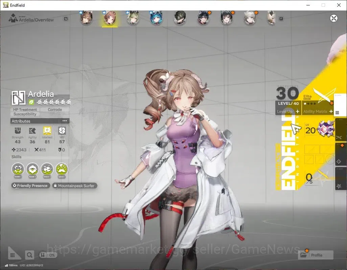Open the locked Mountainpeak Surfer talent
This screenshot has width=347, height=270.
click(75, 186)
